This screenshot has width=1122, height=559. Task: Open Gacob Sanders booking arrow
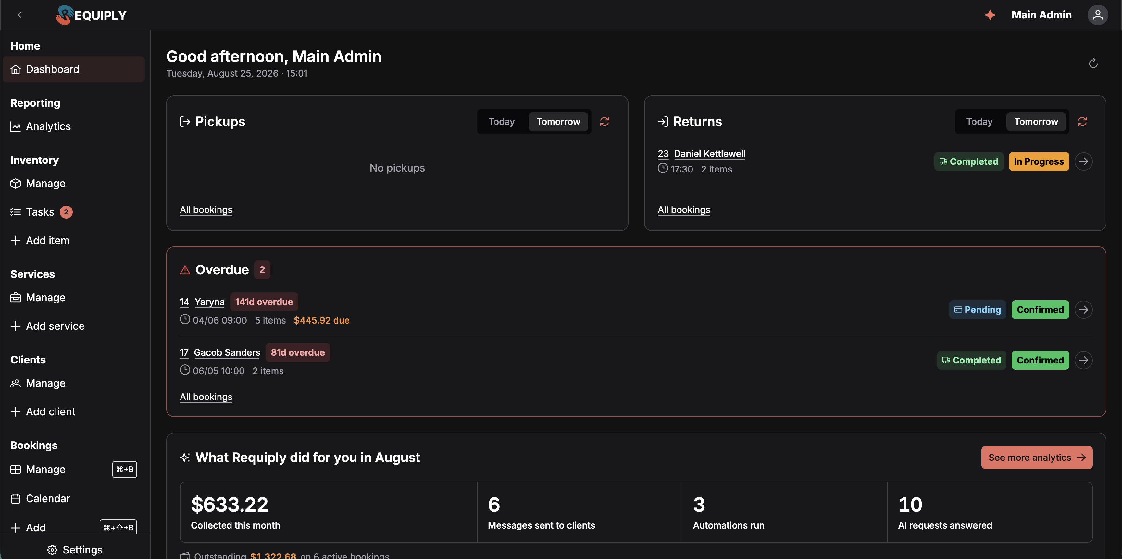(x=1083, y=360)
